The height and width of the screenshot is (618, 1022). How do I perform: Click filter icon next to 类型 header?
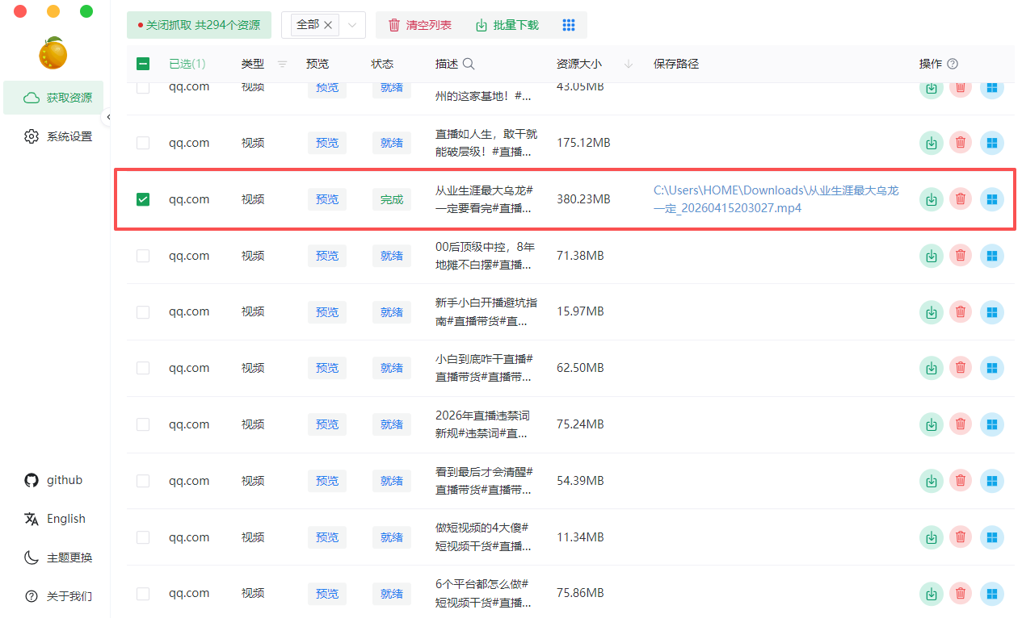282,65
